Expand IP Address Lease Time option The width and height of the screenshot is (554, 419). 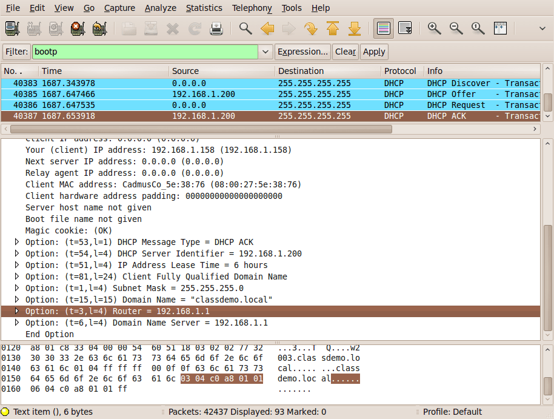pos(16,265)
